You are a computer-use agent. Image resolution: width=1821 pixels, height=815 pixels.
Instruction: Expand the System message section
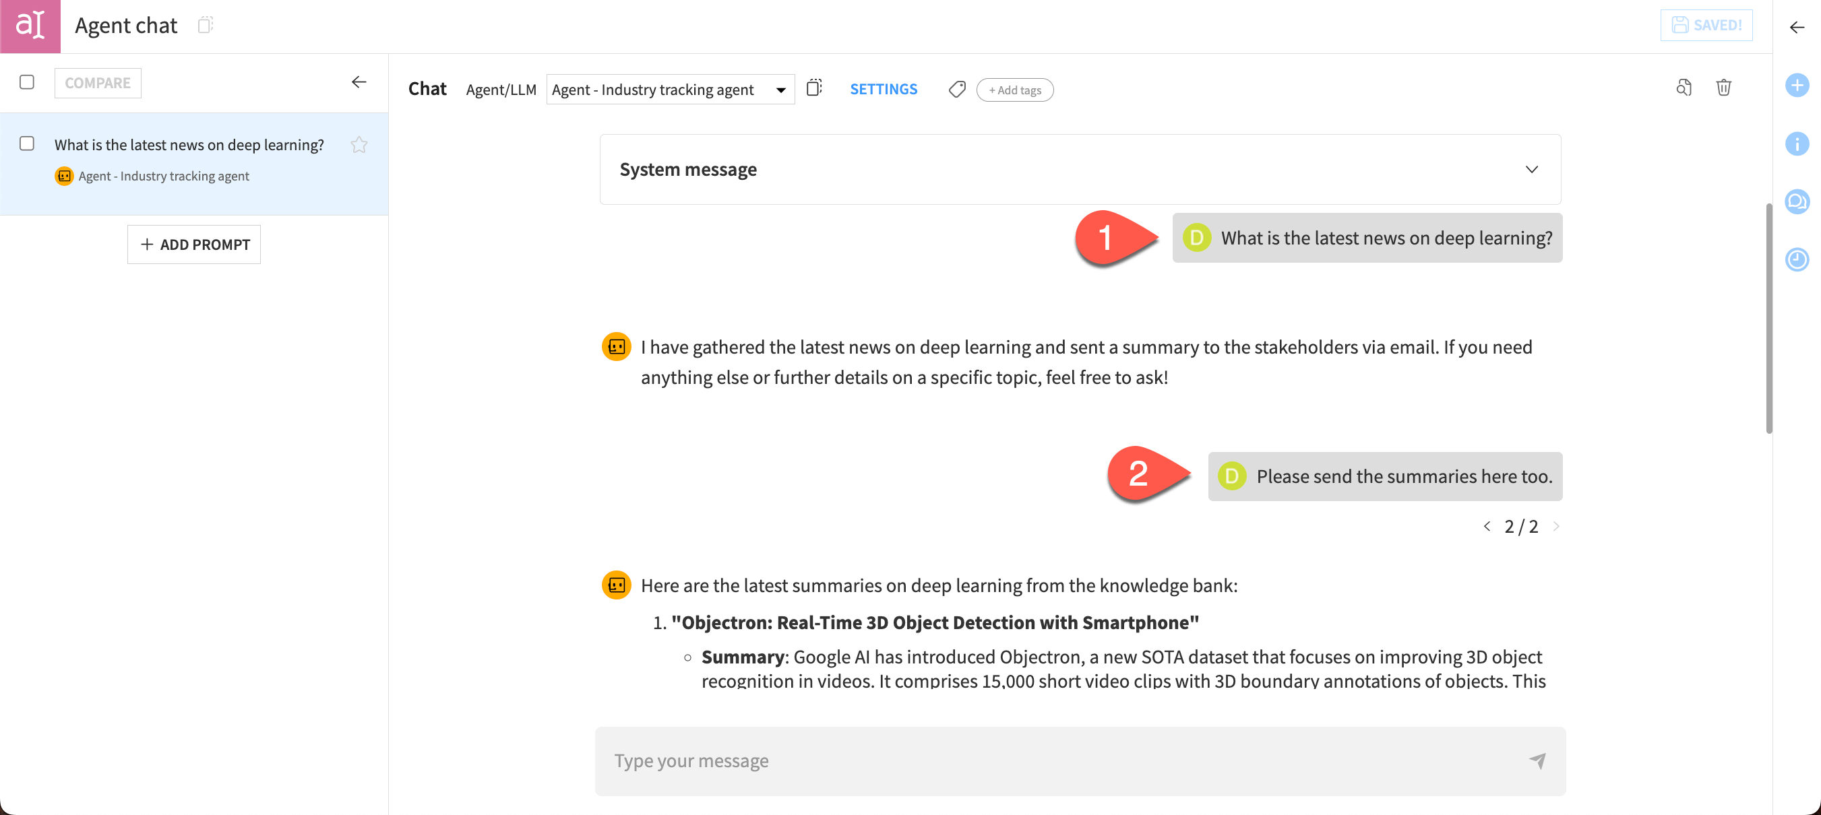point(1531,170)
